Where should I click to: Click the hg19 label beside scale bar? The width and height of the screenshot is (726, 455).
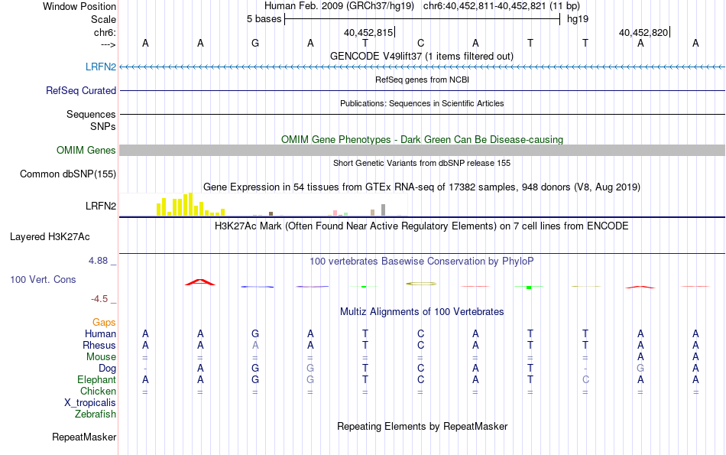[578, 19]
